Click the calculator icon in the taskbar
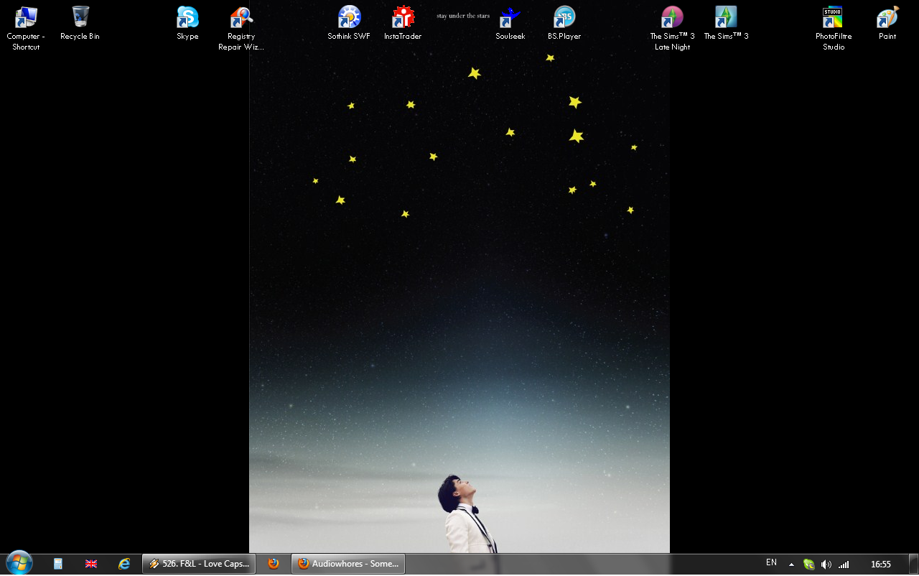The height and width of the screenshot is (576, 919). coord(58,564)
